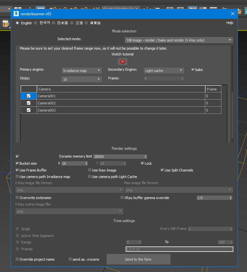Open Primary engine Irradiance map dropdown
Image resolution: width=247 pixels, height=272 pixels.
tap(81, 71)
